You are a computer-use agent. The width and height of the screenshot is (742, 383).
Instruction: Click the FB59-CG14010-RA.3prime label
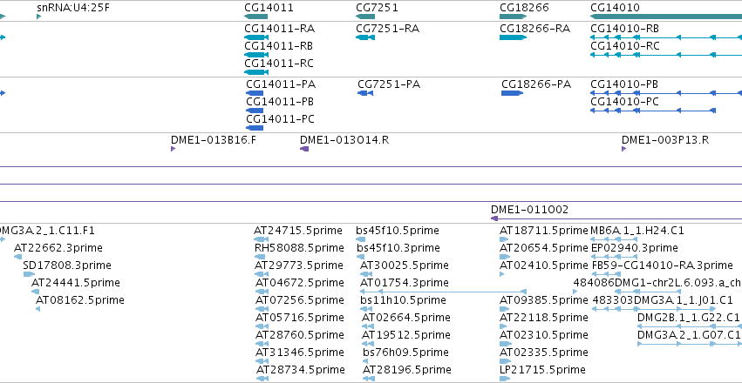point(663,265)
